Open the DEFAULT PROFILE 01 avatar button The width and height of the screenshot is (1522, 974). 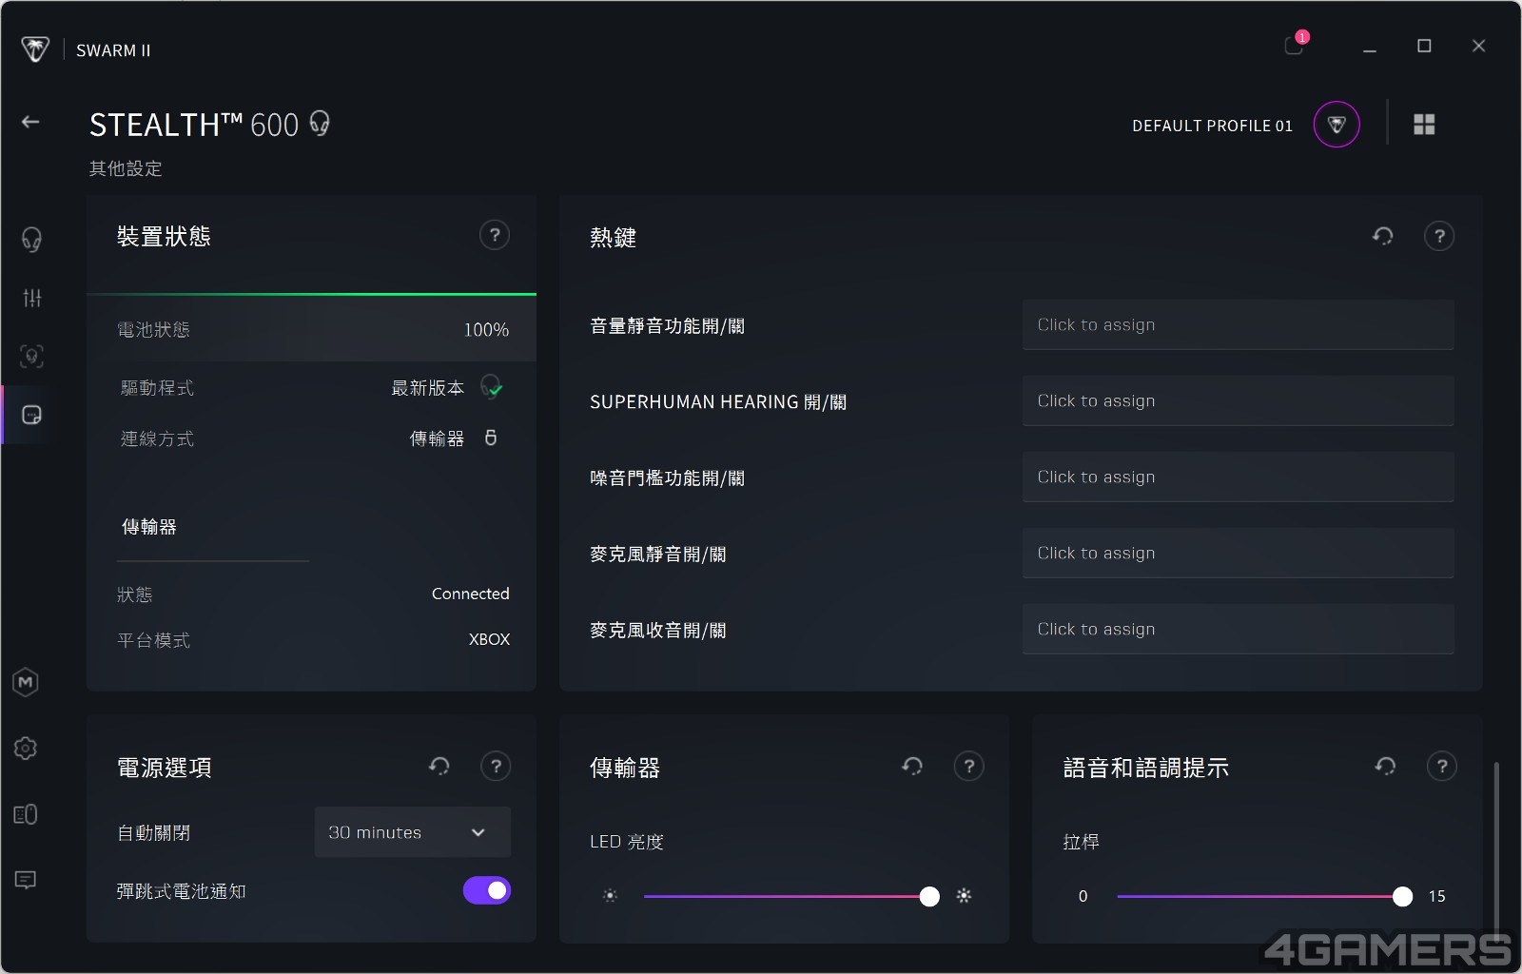coord(1337,125)
